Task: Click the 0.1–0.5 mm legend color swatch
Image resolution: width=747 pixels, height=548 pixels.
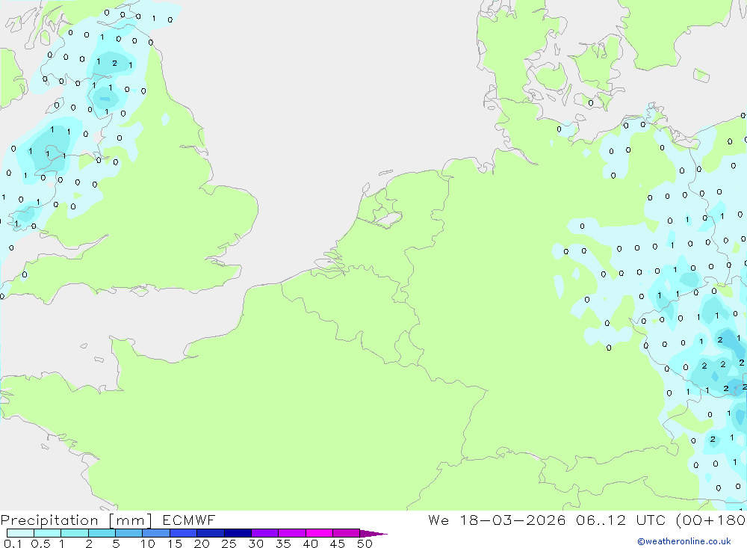Action: 20,533
